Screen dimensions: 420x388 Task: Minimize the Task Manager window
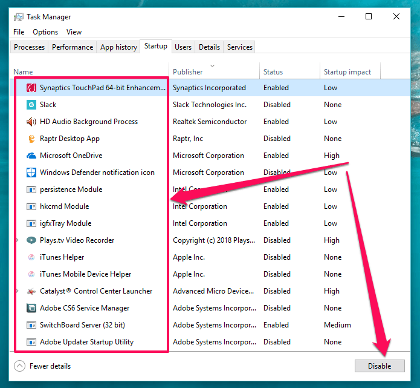[341, 16]
